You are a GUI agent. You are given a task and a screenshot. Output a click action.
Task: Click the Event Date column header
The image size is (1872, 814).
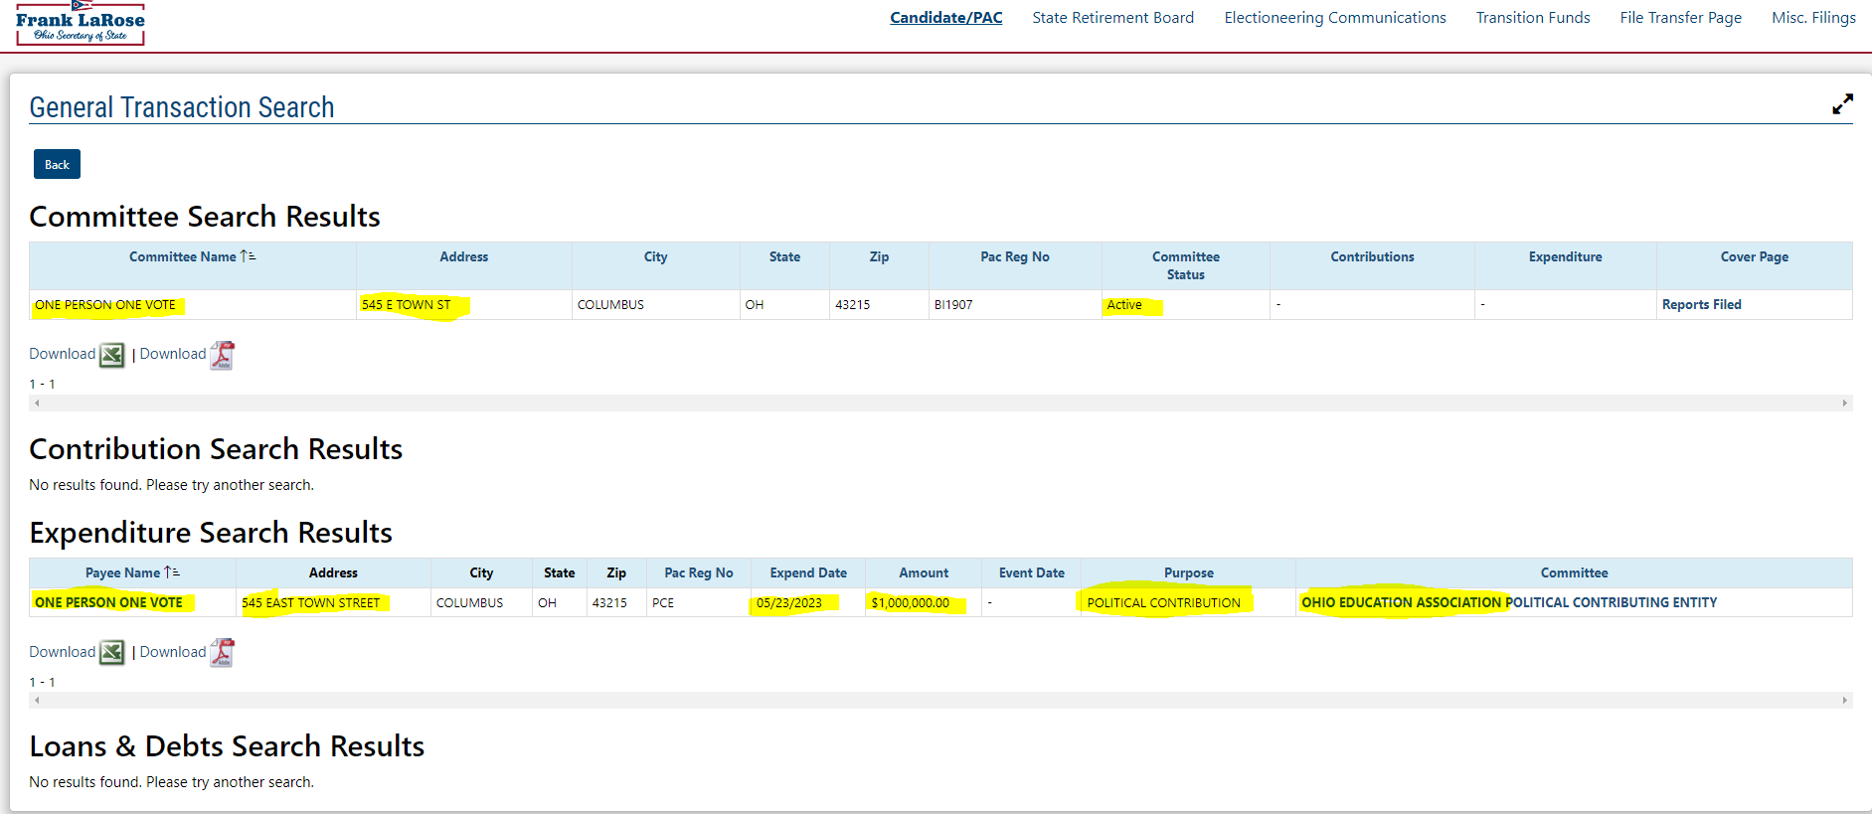pos(1031,572)
